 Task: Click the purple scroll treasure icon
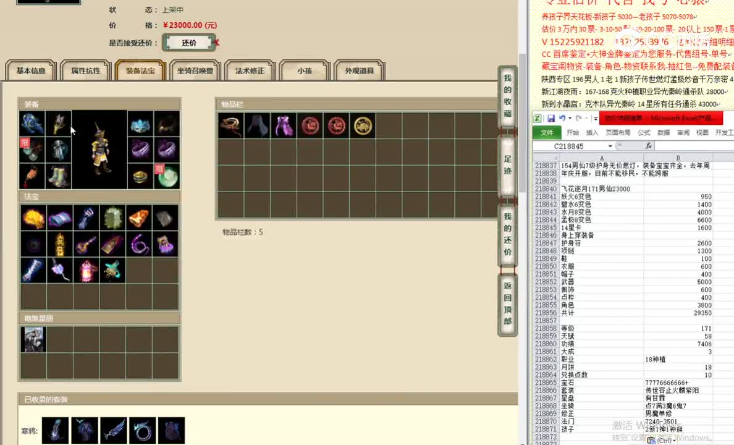point(59,218)
